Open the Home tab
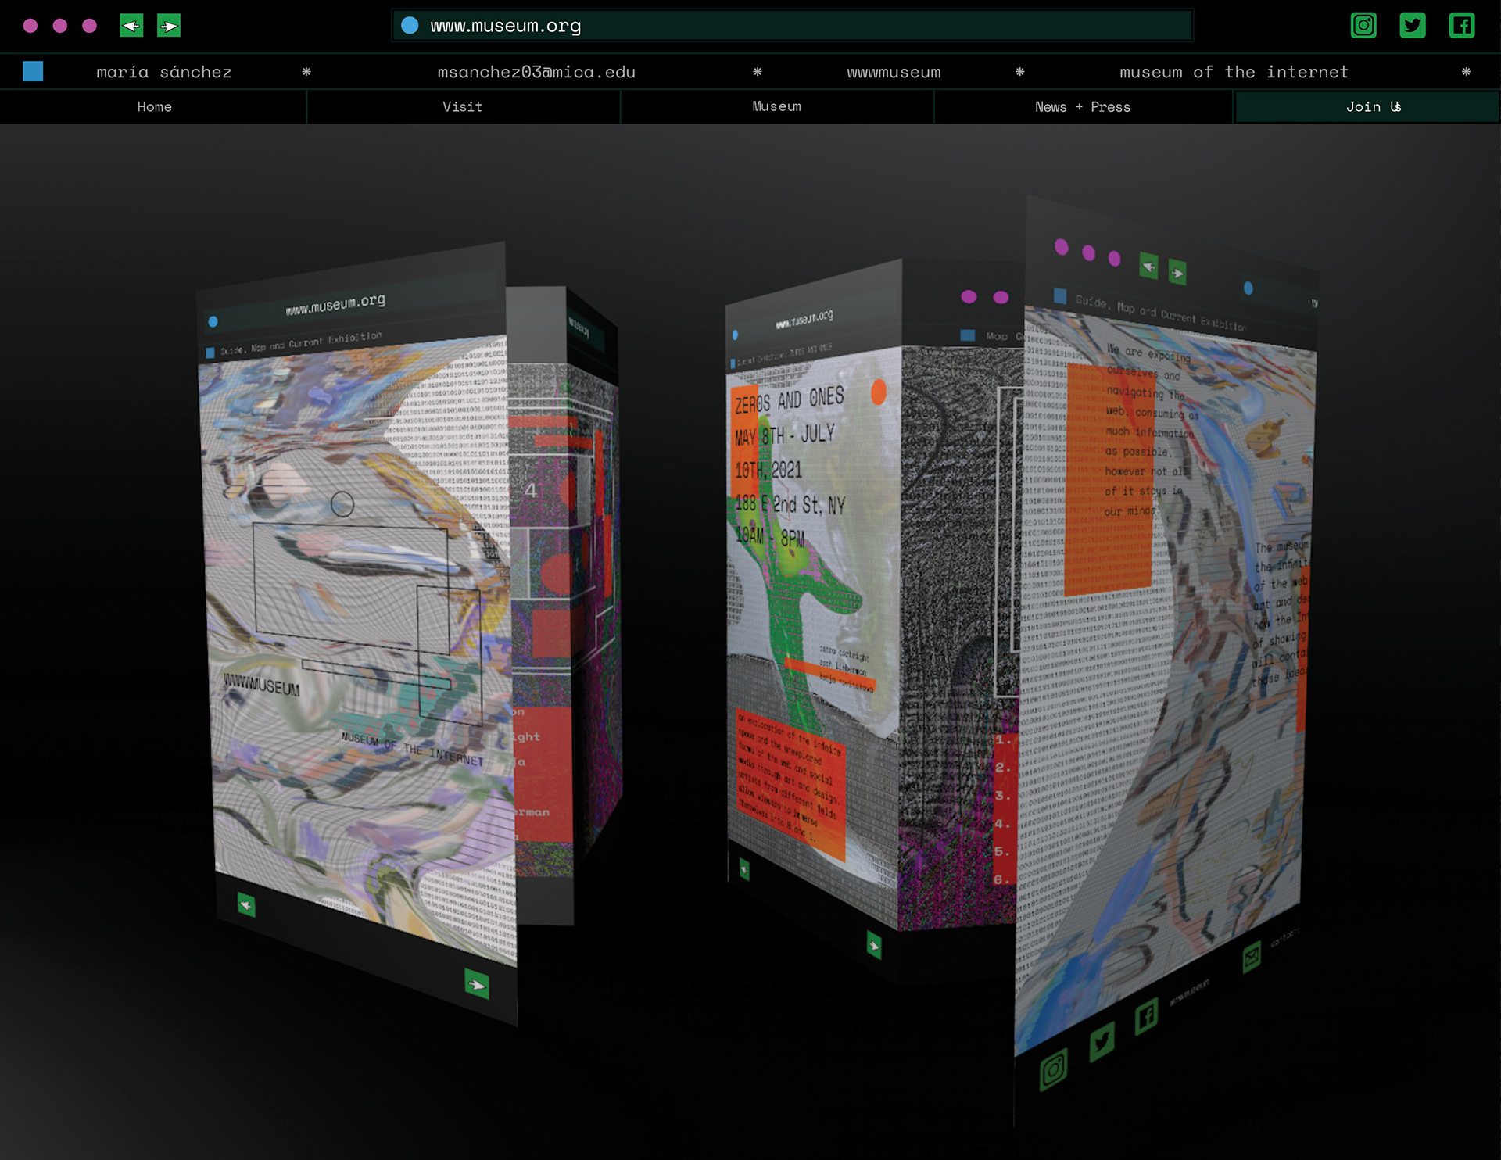 154,107
